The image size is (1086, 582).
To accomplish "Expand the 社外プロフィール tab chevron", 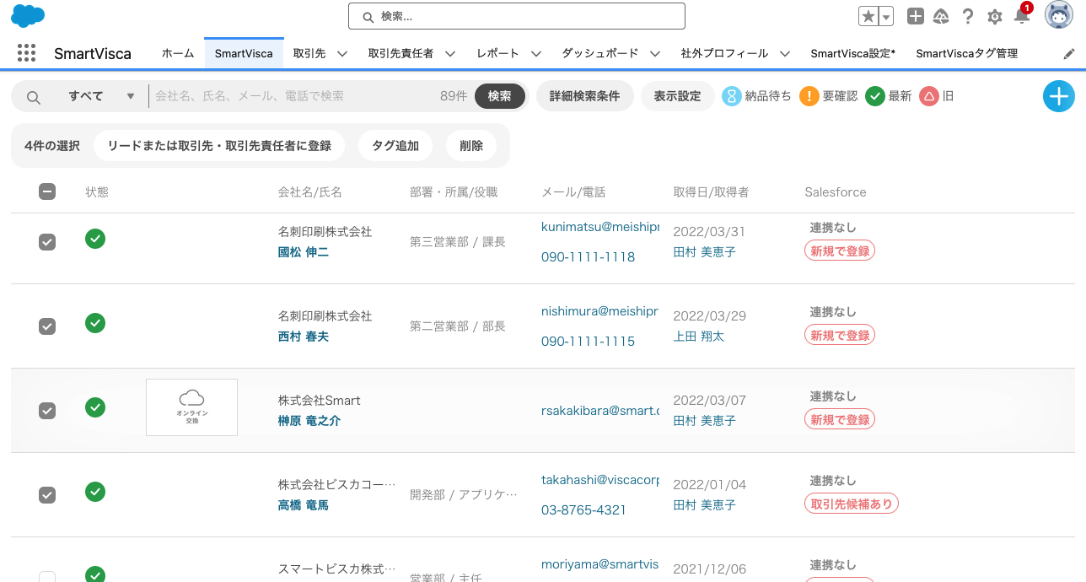I will click(785, 53).
